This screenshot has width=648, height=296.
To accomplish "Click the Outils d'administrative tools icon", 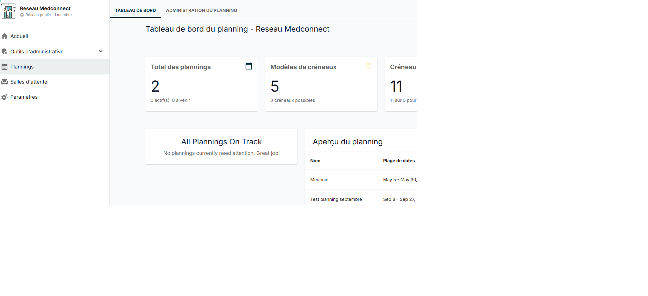I will pos(5,51).
